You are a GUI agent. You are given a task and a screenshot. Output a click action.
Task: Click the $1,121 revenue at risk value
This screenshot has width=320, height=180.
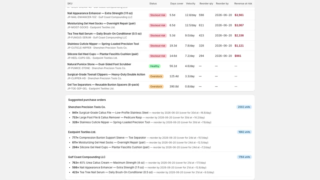coord(239,46)
